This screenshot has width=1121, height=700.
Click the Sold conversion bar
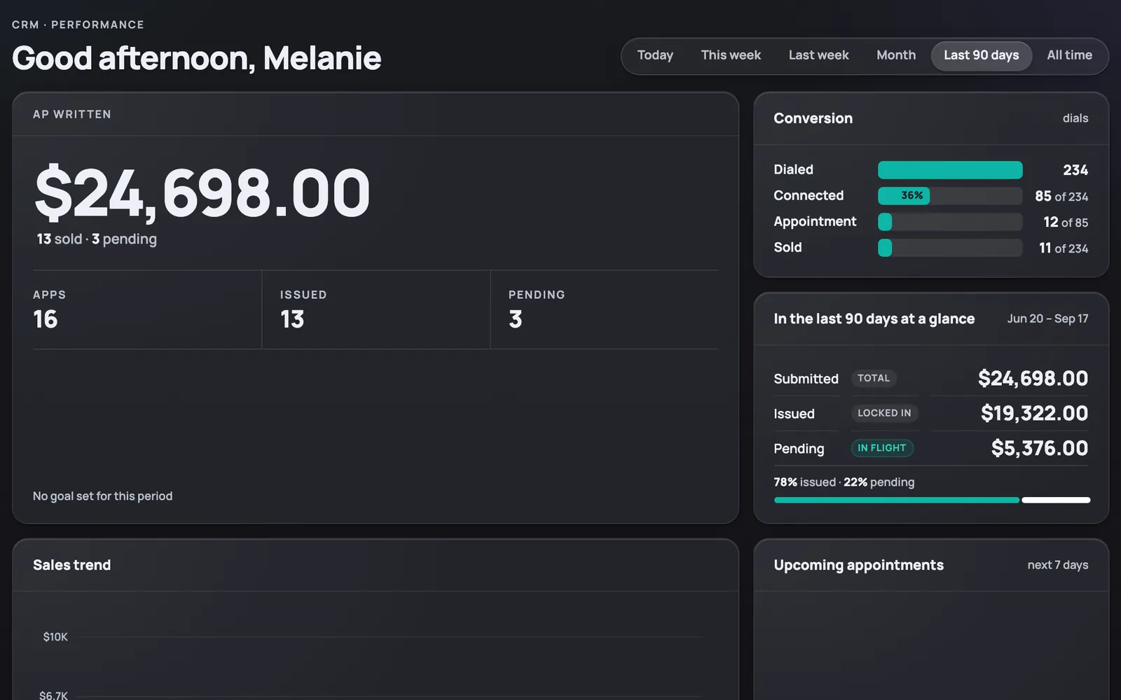click(x=950, y=248)
